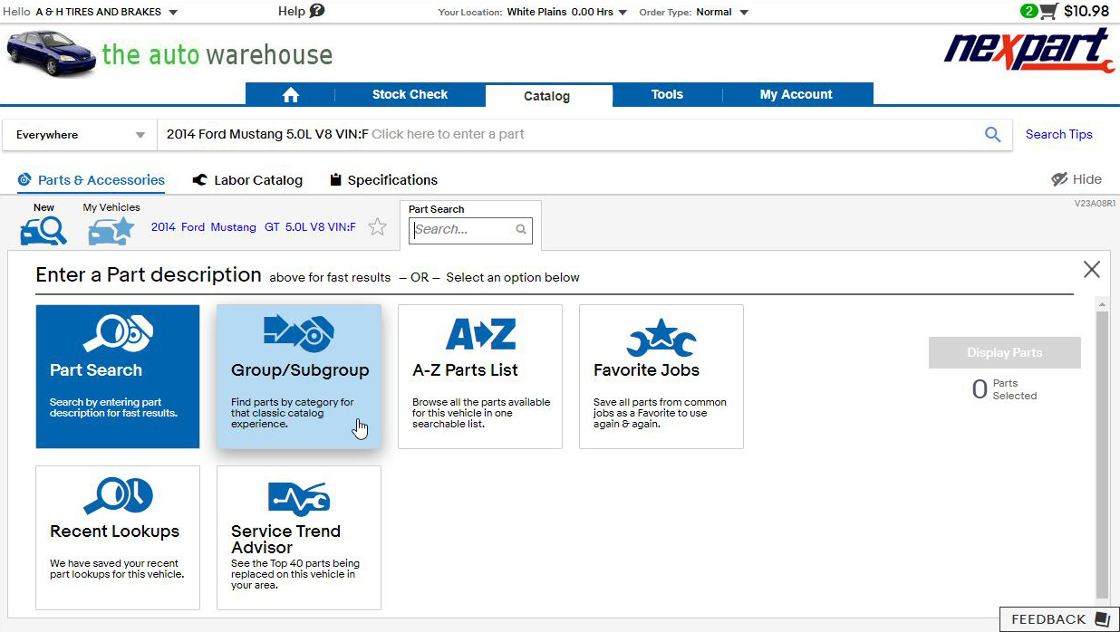Favorite the 2014 Ford Mustang with star
Viewport: 1120px width, 632px height.
pyautogui.click(x=378, y=227)
